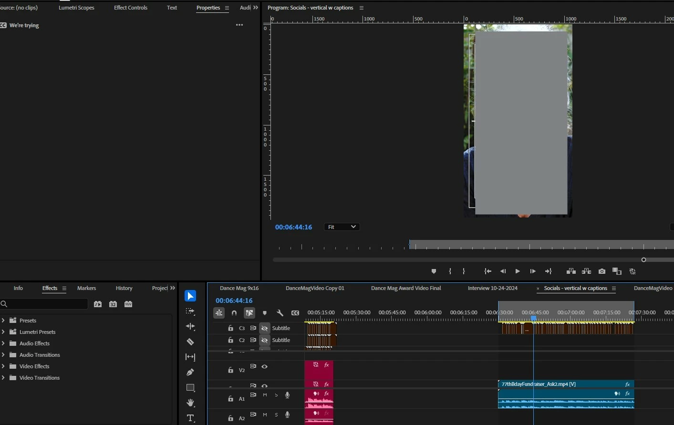The image size is (674, 425).
Task: Click the Program monitor zoom scroll handle
Action: pos(643,260)
